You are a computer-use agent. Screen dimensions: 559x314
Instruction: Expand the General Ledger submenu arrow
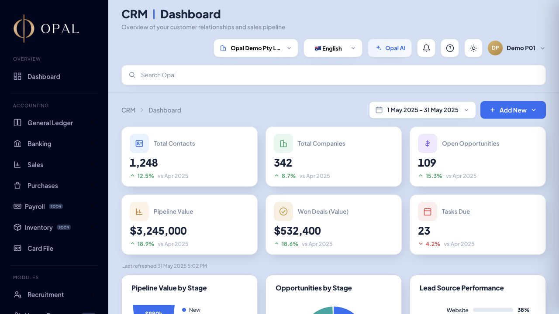92,123
